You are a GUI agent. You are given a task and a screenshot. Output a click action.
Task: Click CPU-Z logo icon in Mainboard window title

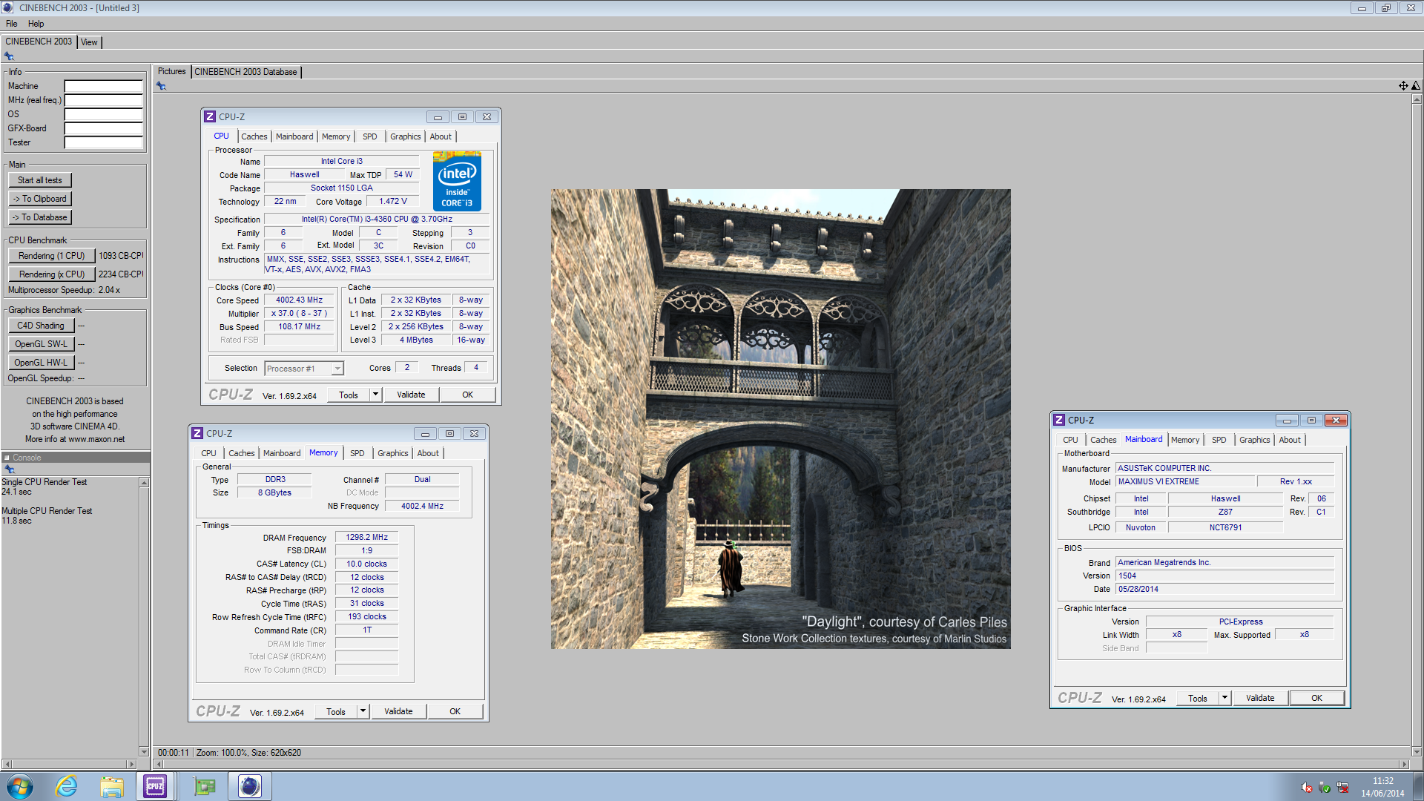point(1059,420)
